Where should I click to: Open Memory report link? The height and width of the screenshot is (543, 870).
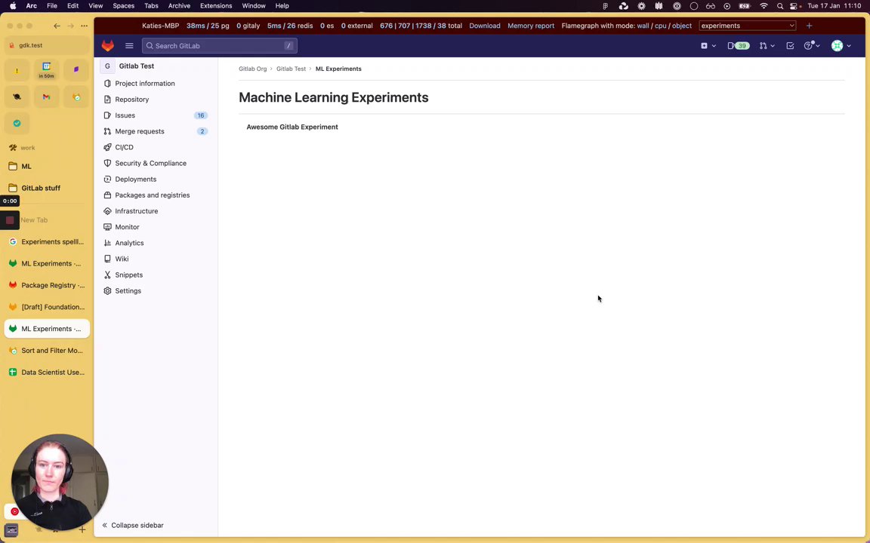pyautogui.click(x=530, y=26)
